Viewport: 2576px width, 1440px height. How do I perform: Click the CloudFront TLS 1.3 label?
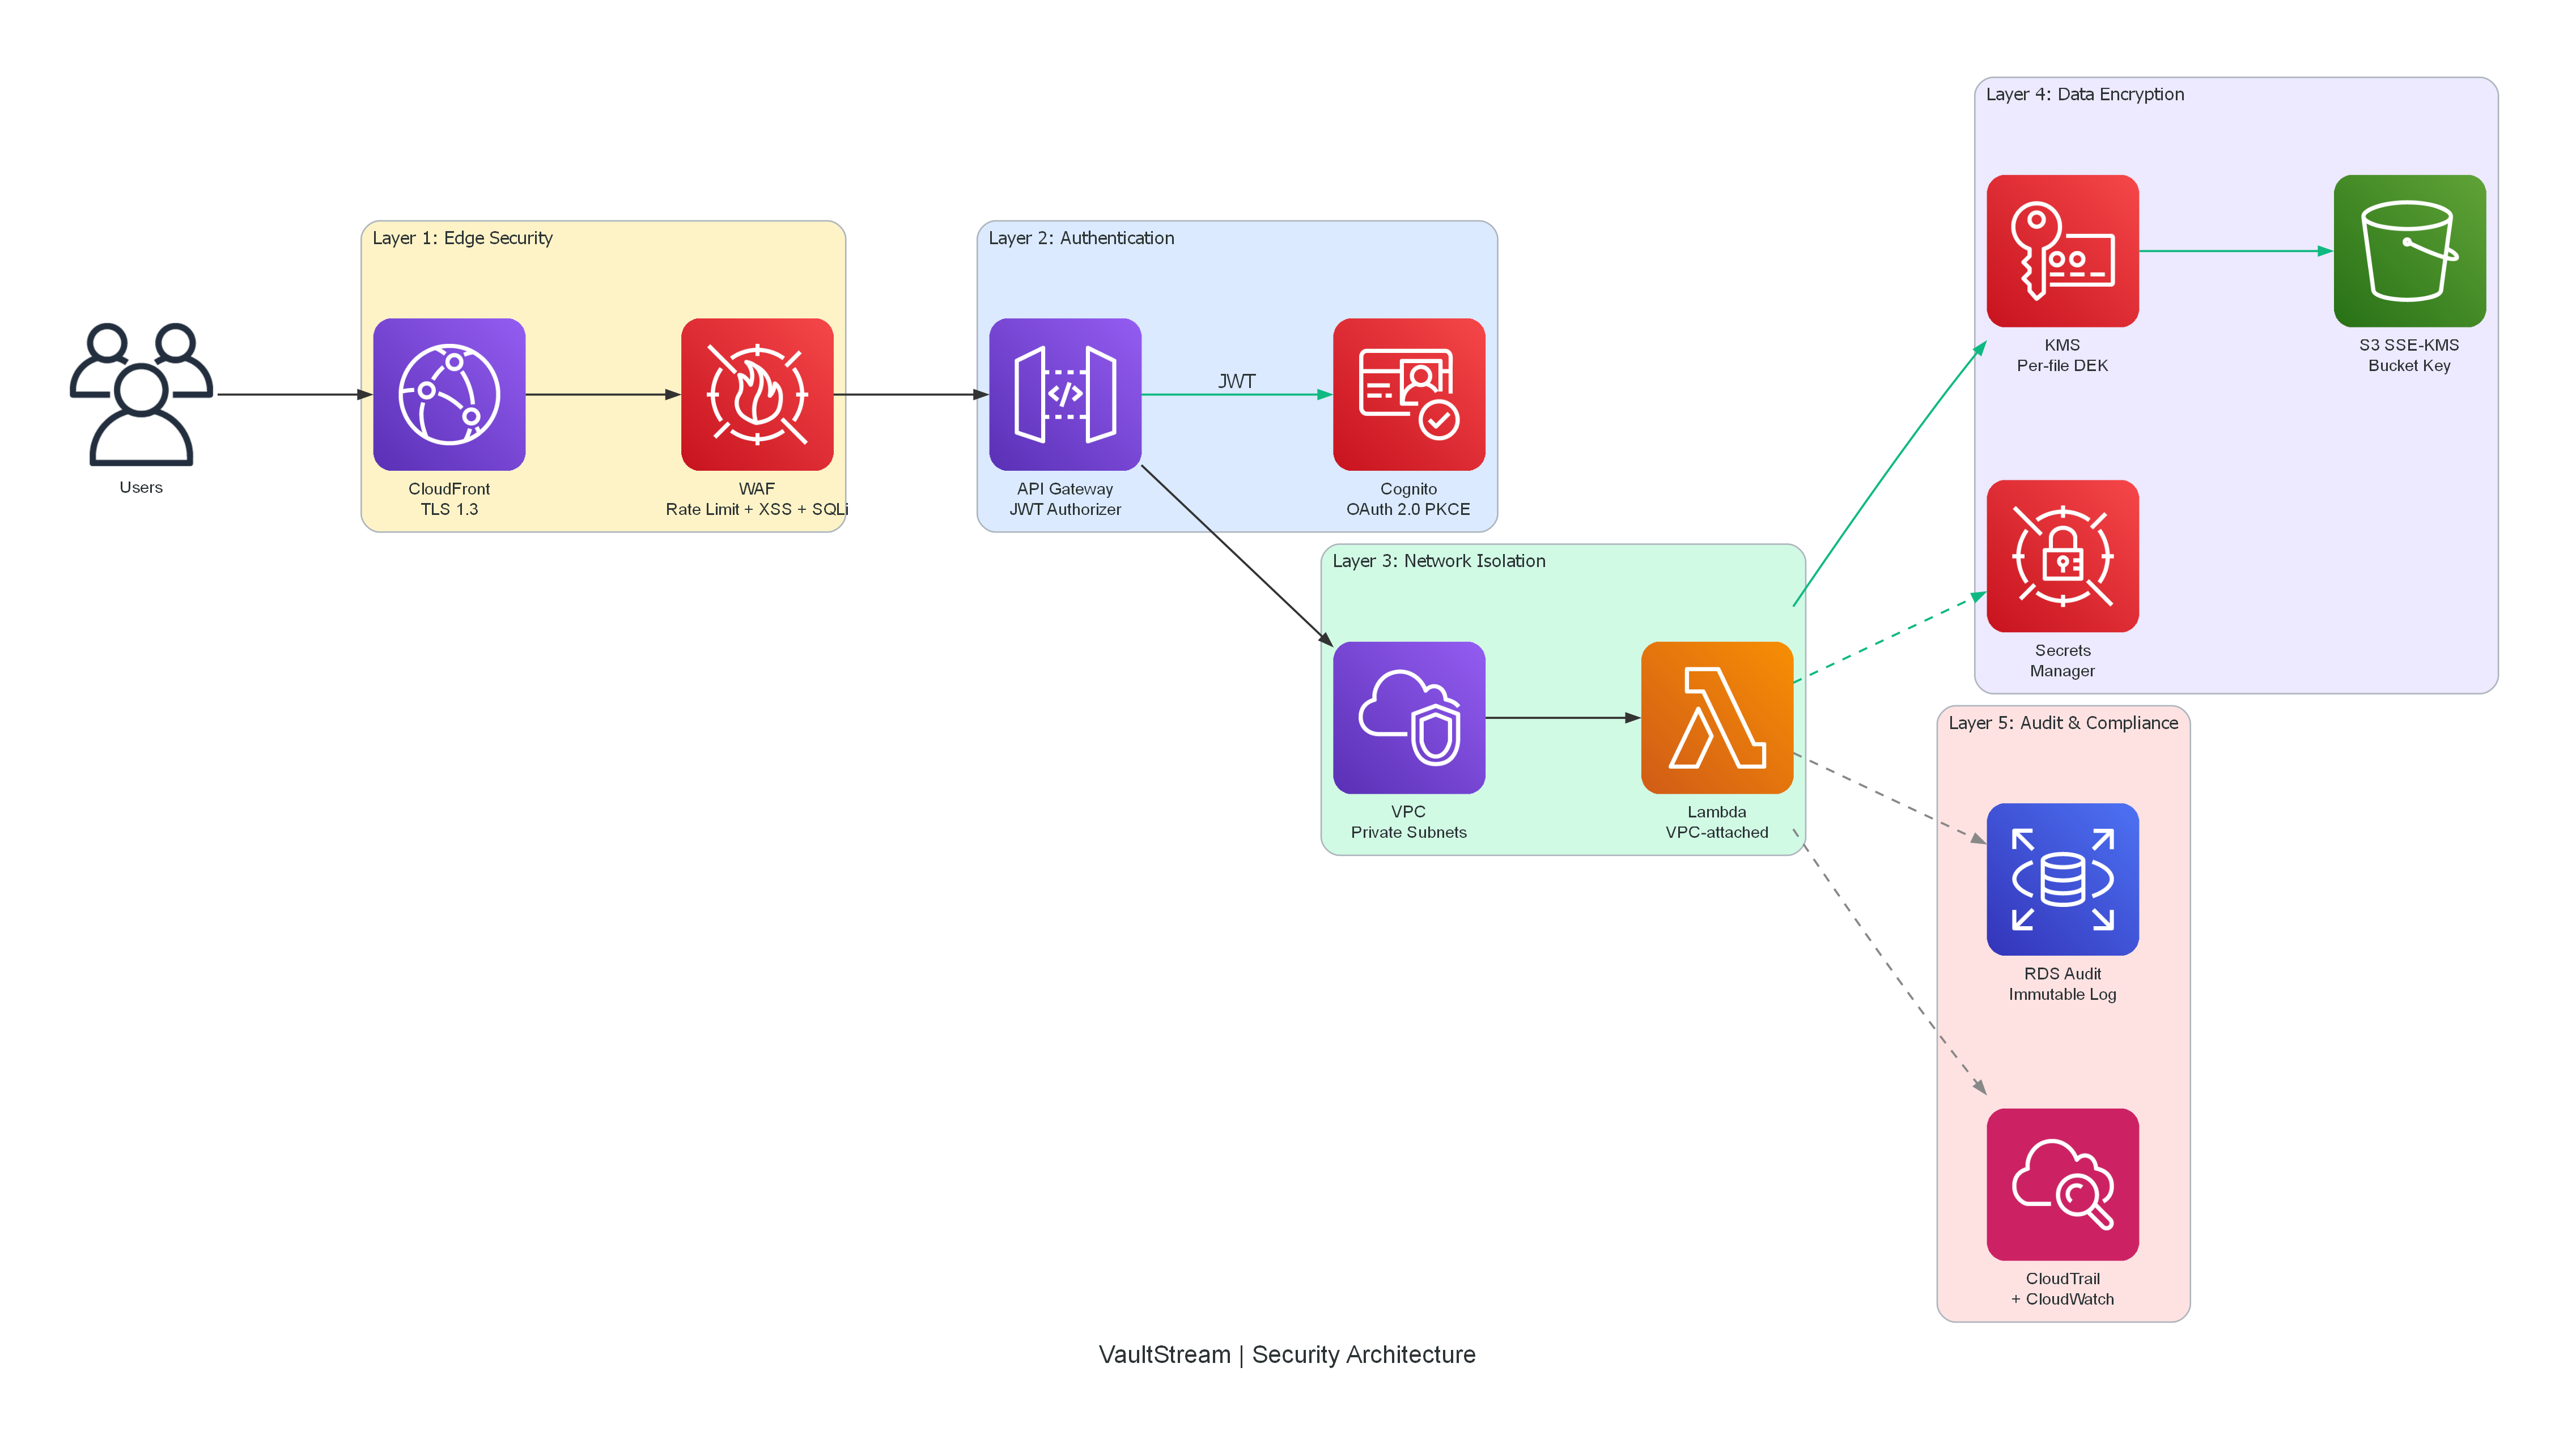pos(449,499)
